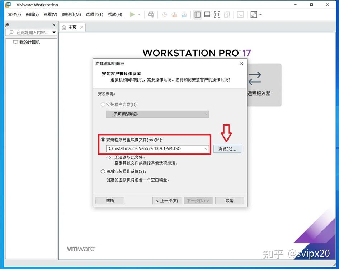The width and height of the screenshot is (339, 269).
Task: Select the 安装程序光盘(D) radio button
Action: pyautogui.click(x=103, y=104)
